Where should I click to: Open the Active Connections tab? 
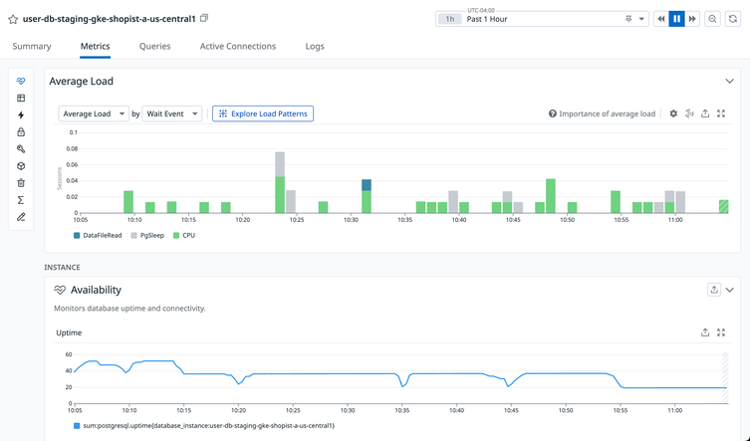click(x=237, y=47)
